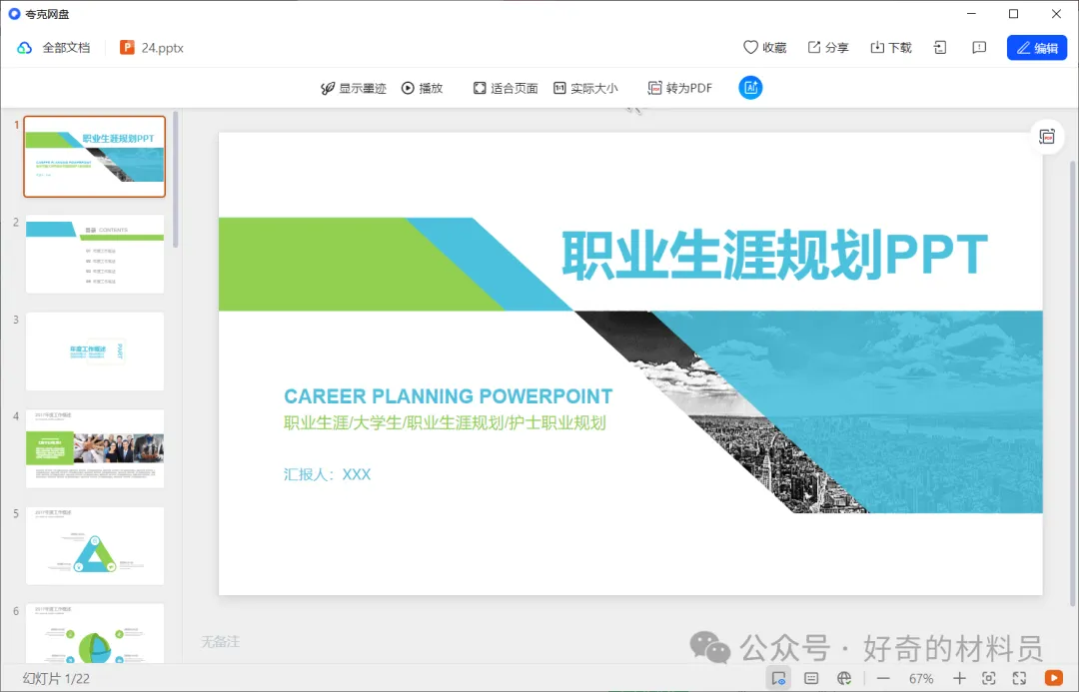Select slide 4 thumbnail with photo
This screenshot has height=692, width=1079.
95,448
